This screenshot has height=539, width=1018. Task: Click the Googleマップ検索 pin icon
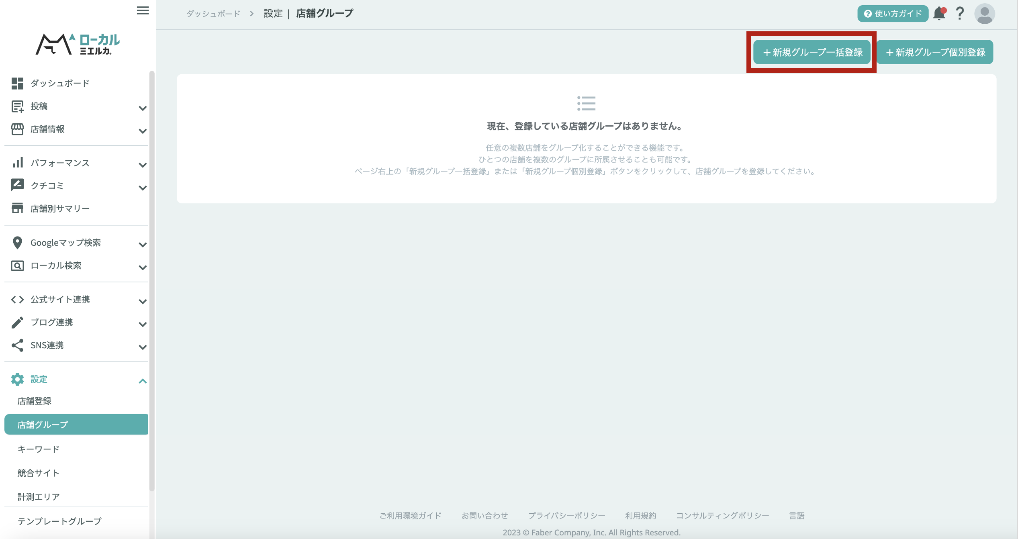tap(17, 243)
